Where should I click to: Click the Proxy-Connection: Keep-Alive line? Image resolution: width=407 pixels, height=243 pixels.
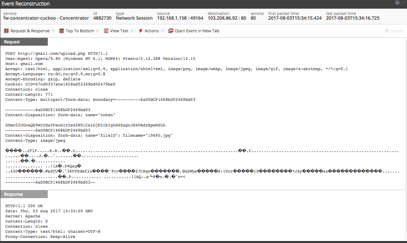pyautogui.click(x=40, y=237)
